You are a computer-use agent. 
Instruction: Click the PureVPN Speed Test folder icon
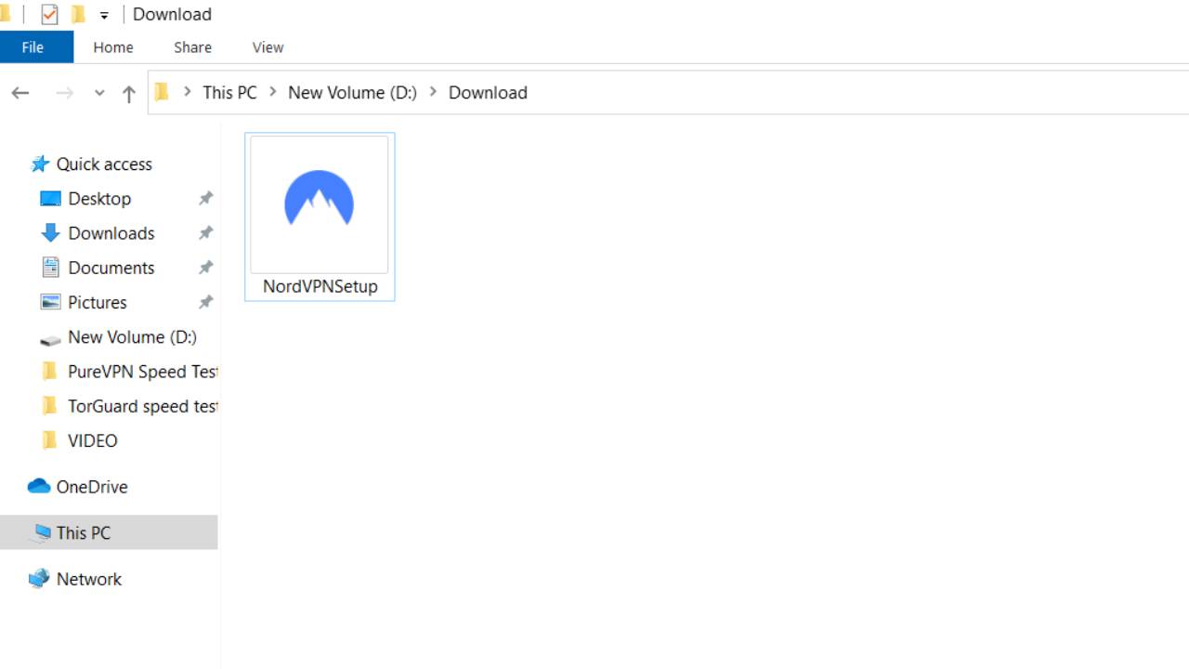[x=50, y=372]
